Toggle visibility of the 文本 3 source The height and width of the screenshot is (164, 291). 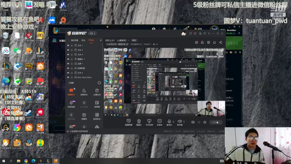click(x=68, y=50)
